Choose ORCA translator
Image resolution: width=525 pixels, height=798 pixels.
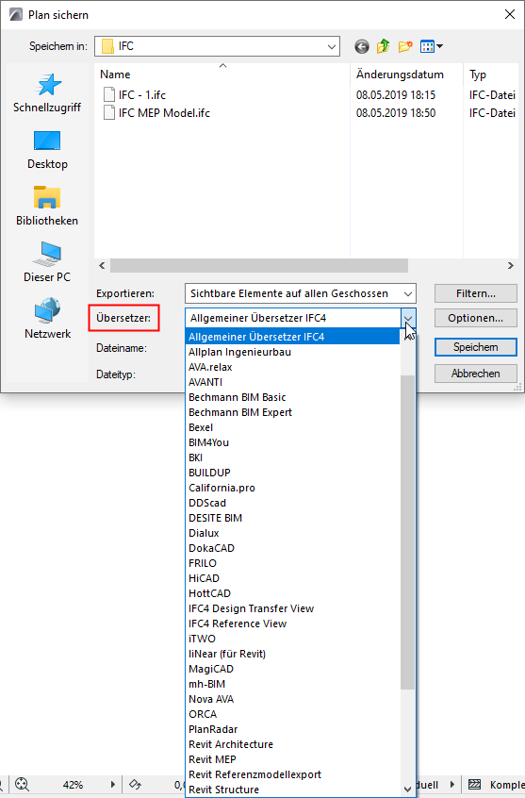[293, 715]
